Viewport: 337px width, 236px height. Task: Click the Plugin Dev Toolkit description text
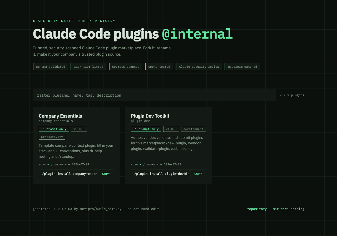(167, 143)
